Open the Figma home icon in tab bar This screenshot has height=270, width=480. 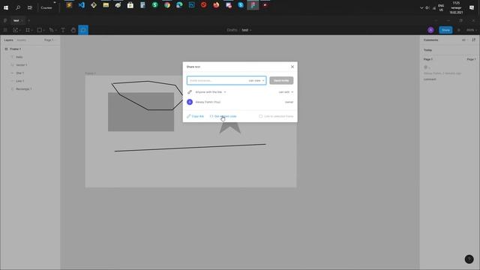[x=5, y=20]
